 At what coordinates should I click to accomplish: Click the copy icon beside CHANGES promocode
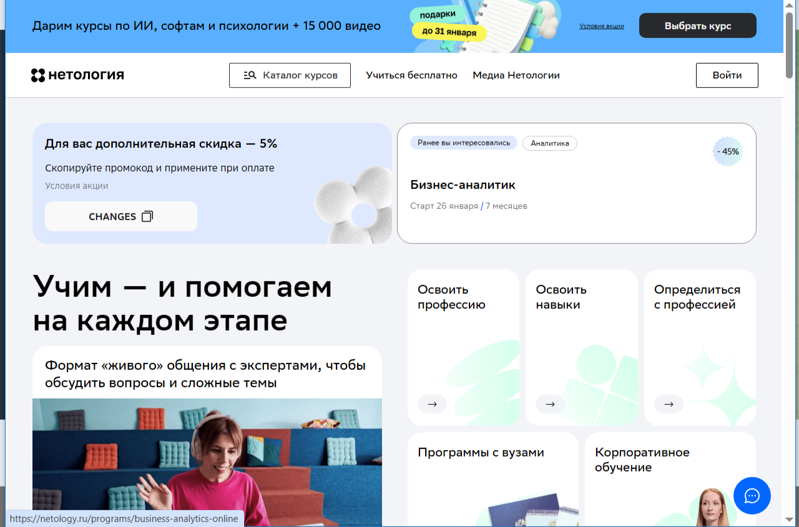click(147, 216)
